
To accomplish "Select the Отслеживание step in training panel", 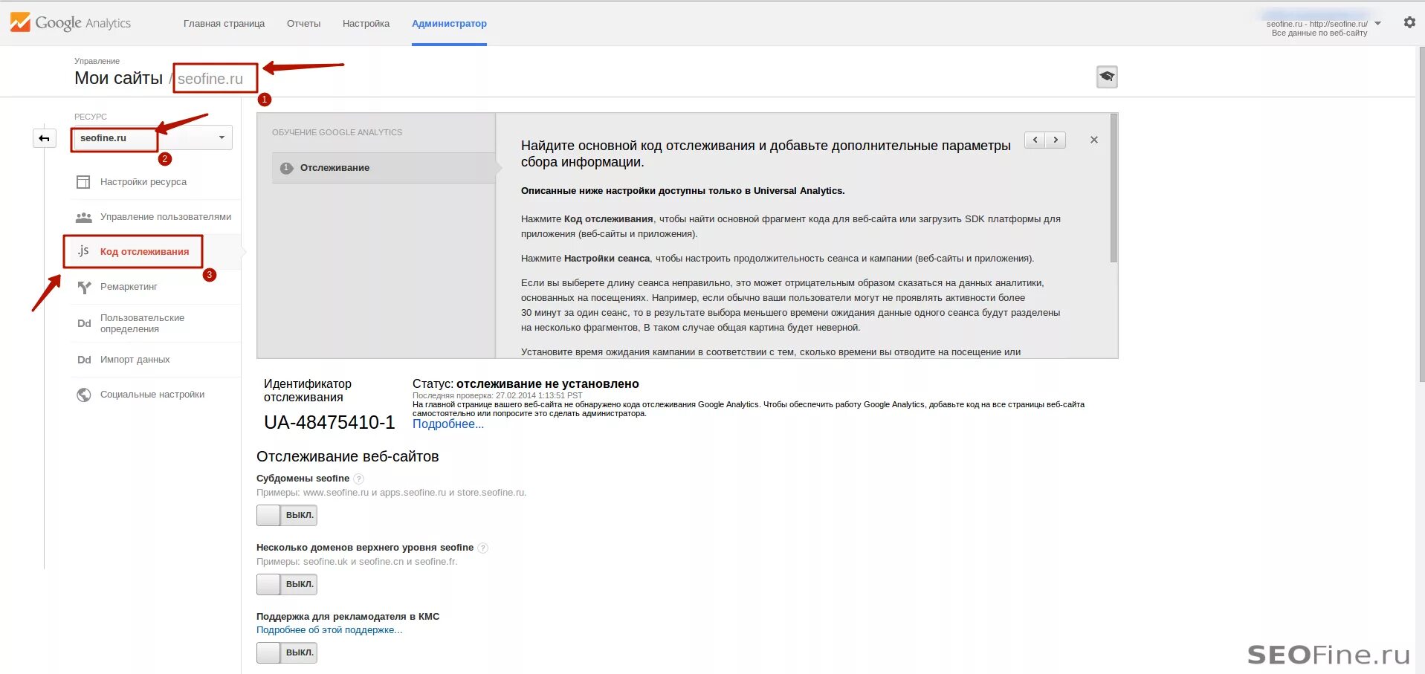I will click(384, 168).
